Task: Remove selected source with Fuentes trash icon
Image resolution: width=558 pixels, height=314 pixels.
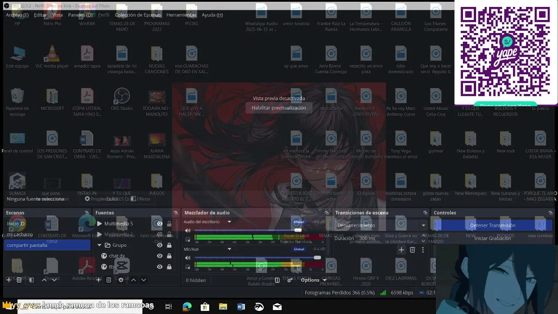Action: tap(109, 280)
